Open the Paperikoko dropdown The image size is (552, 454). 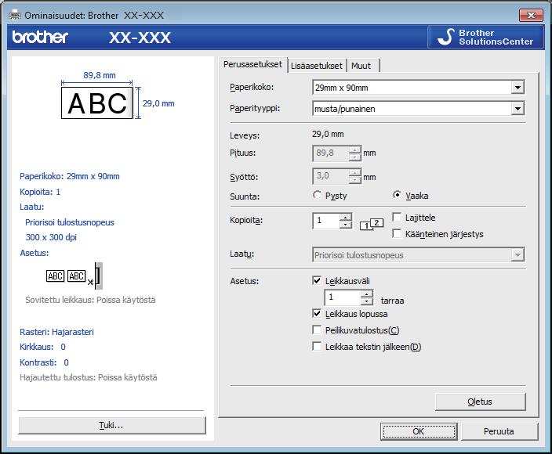tap(517, 88)
